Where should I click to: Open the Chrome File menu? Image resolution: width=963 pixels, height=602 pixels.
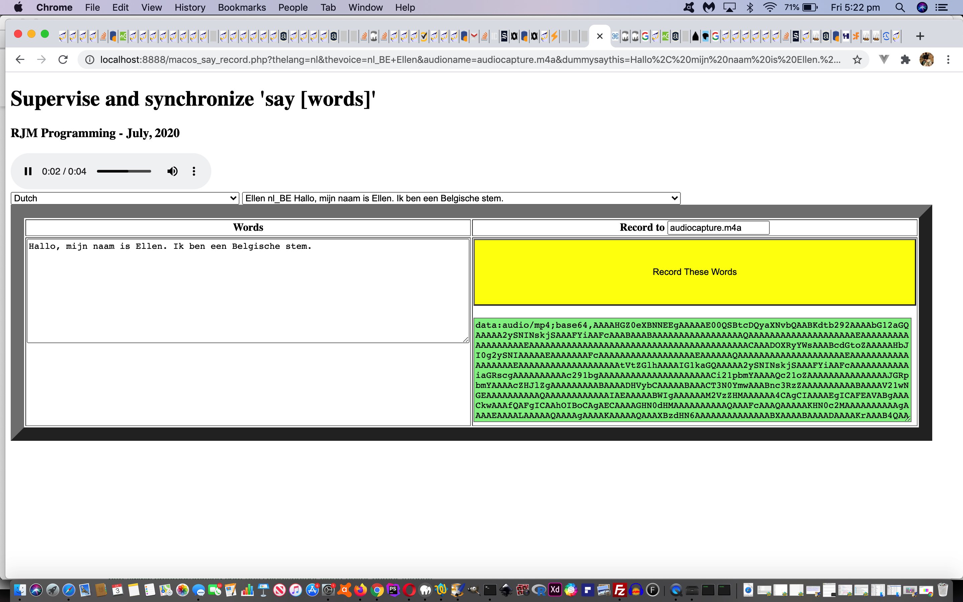tap(93, 8)
